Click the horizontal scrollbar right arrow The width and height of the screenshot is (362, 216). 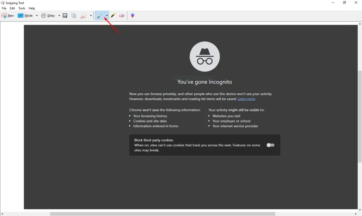pyautogui.click(x=356, y=214)
